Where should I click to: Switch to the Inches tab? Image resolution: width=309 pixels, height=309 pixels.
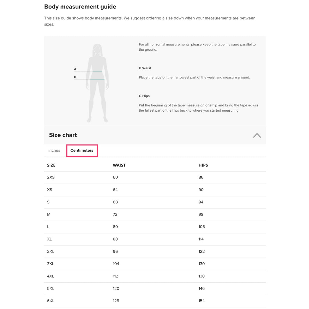(x=54, y=150)
